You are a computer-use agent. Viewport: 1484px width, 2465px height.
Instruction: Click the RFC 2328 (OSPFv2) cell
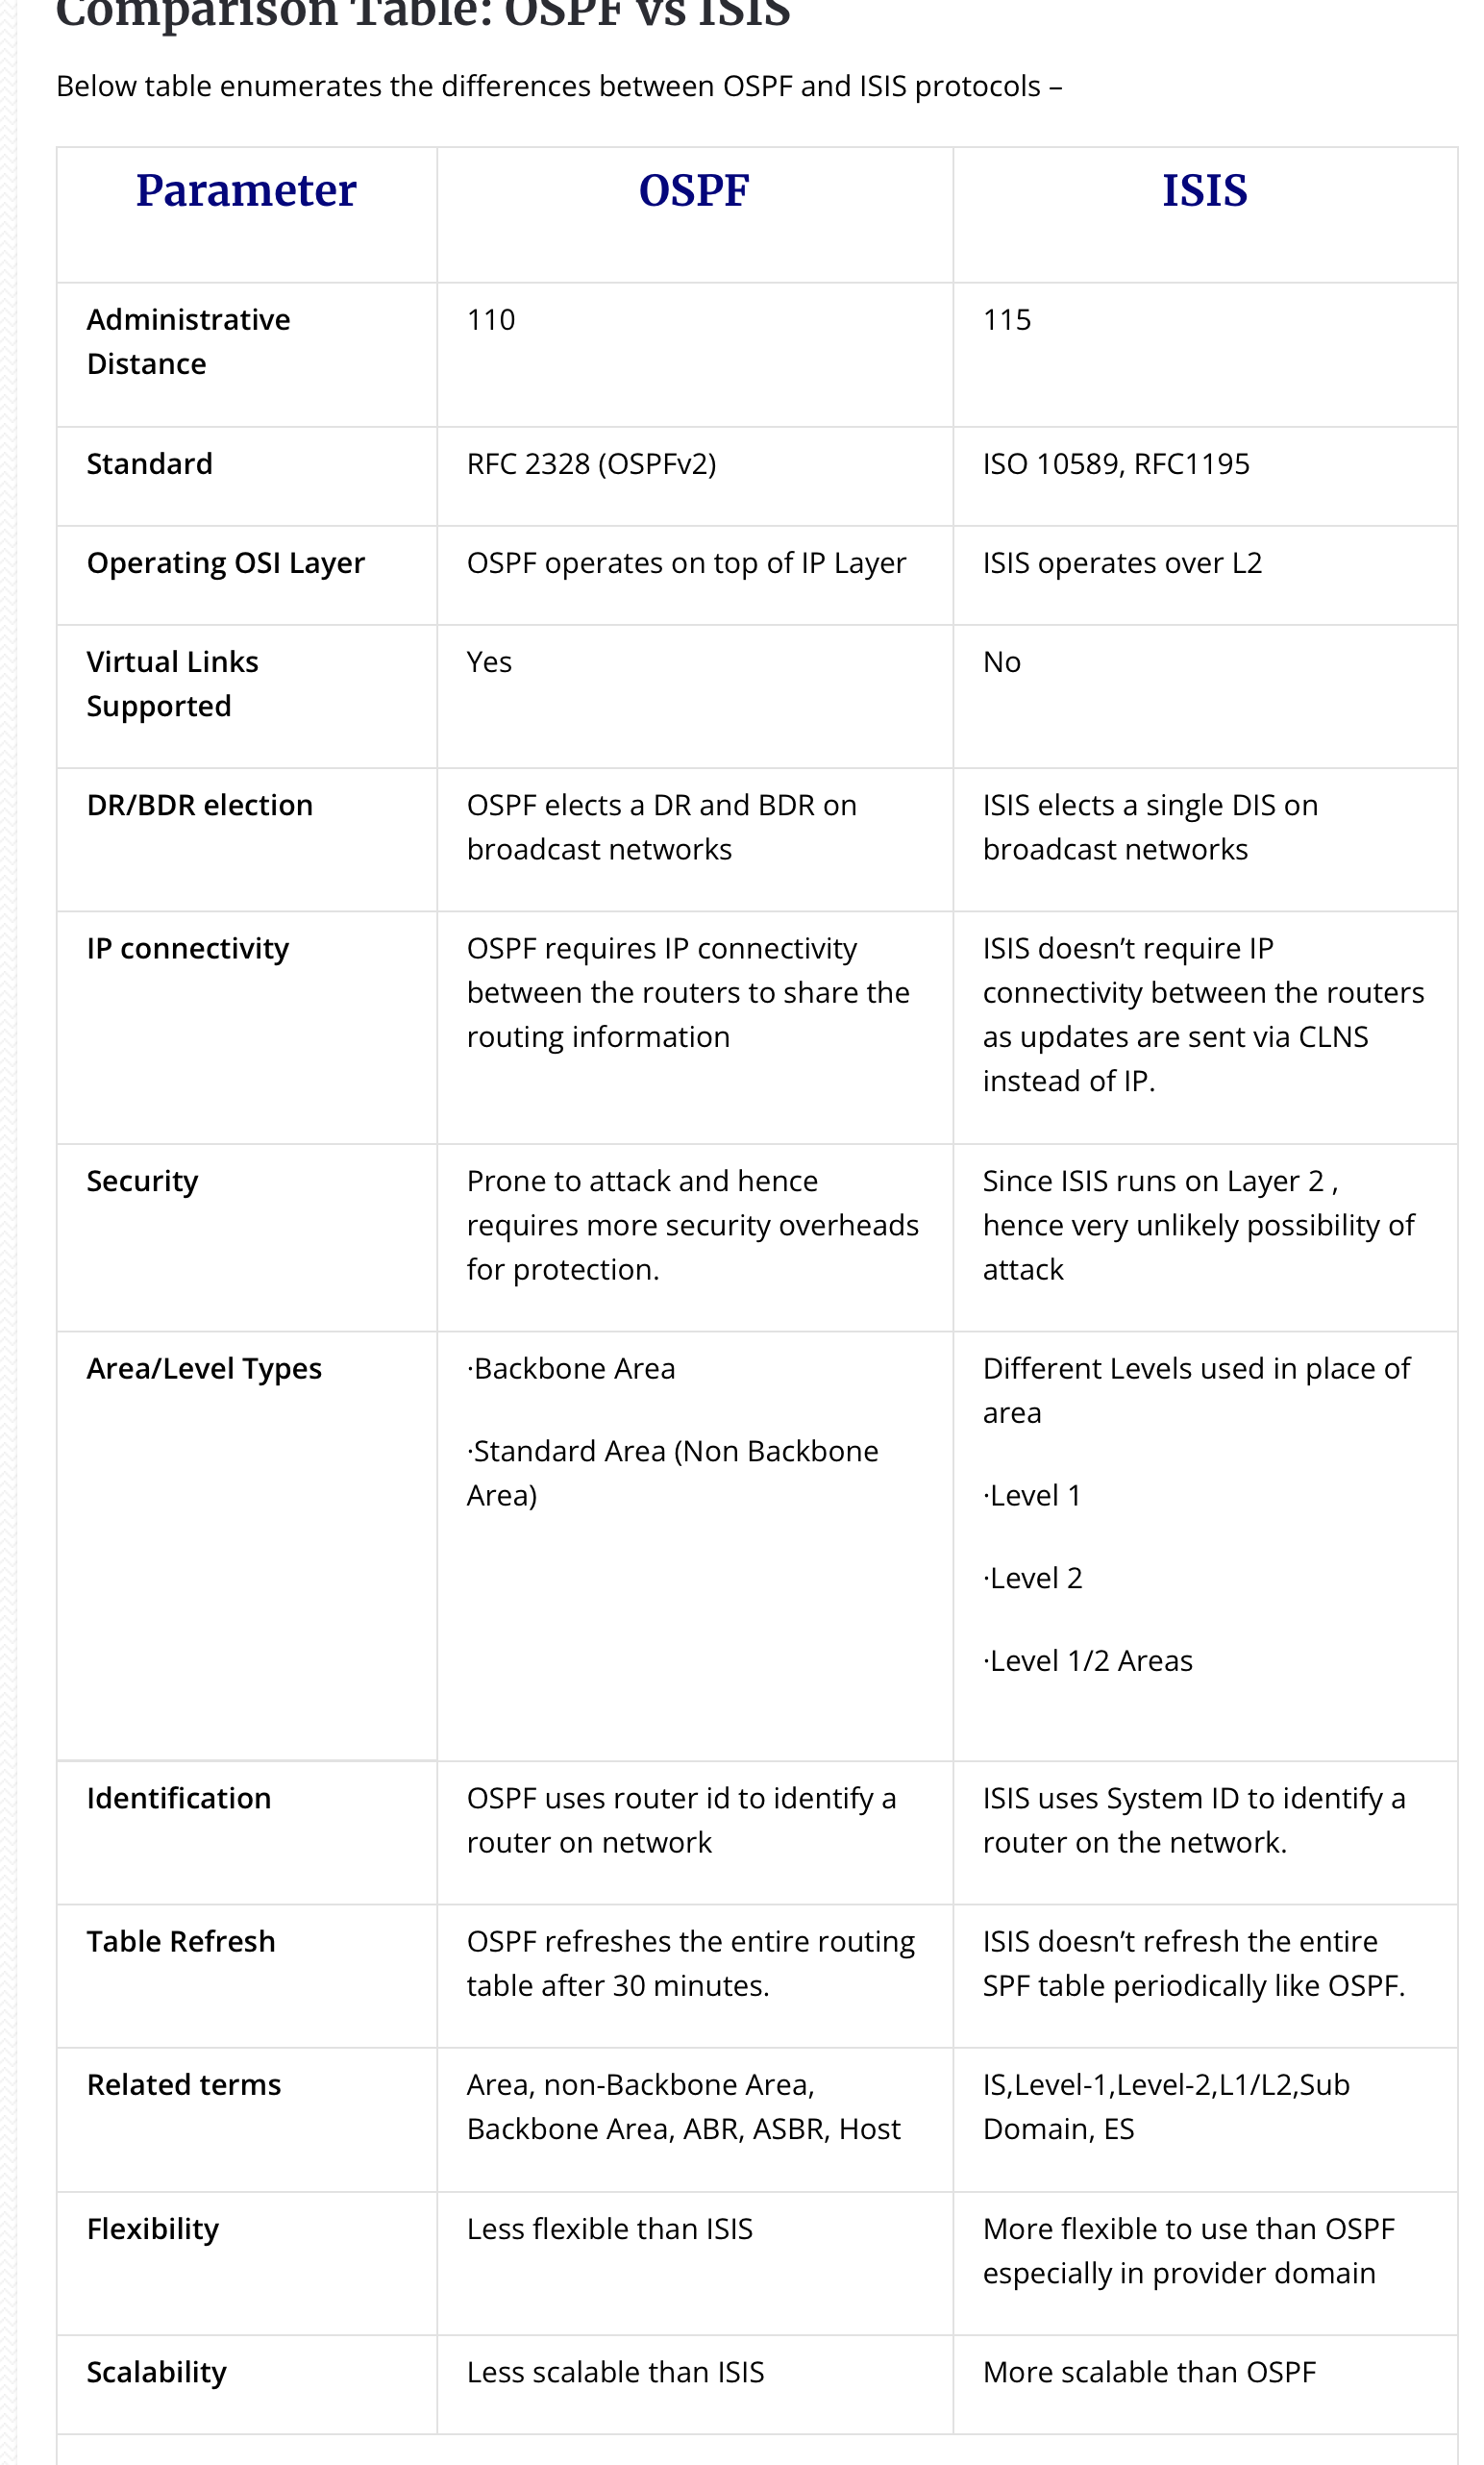click(591, 464)
